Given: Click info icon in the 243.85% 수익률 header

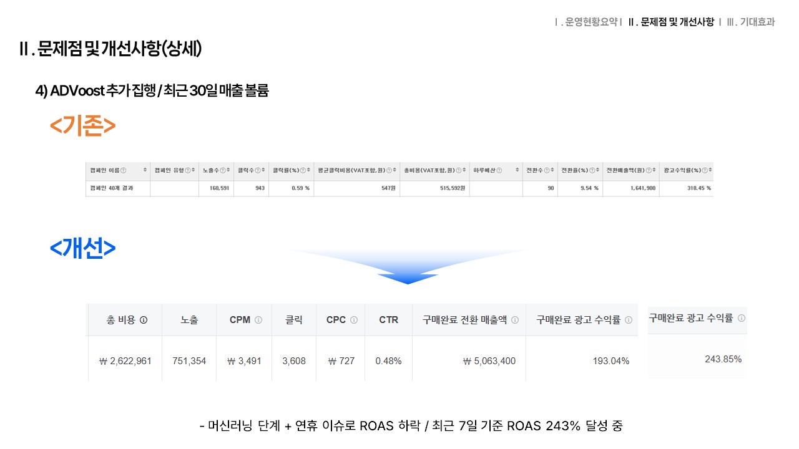Looking at the screenshot, I should [742, 318].
